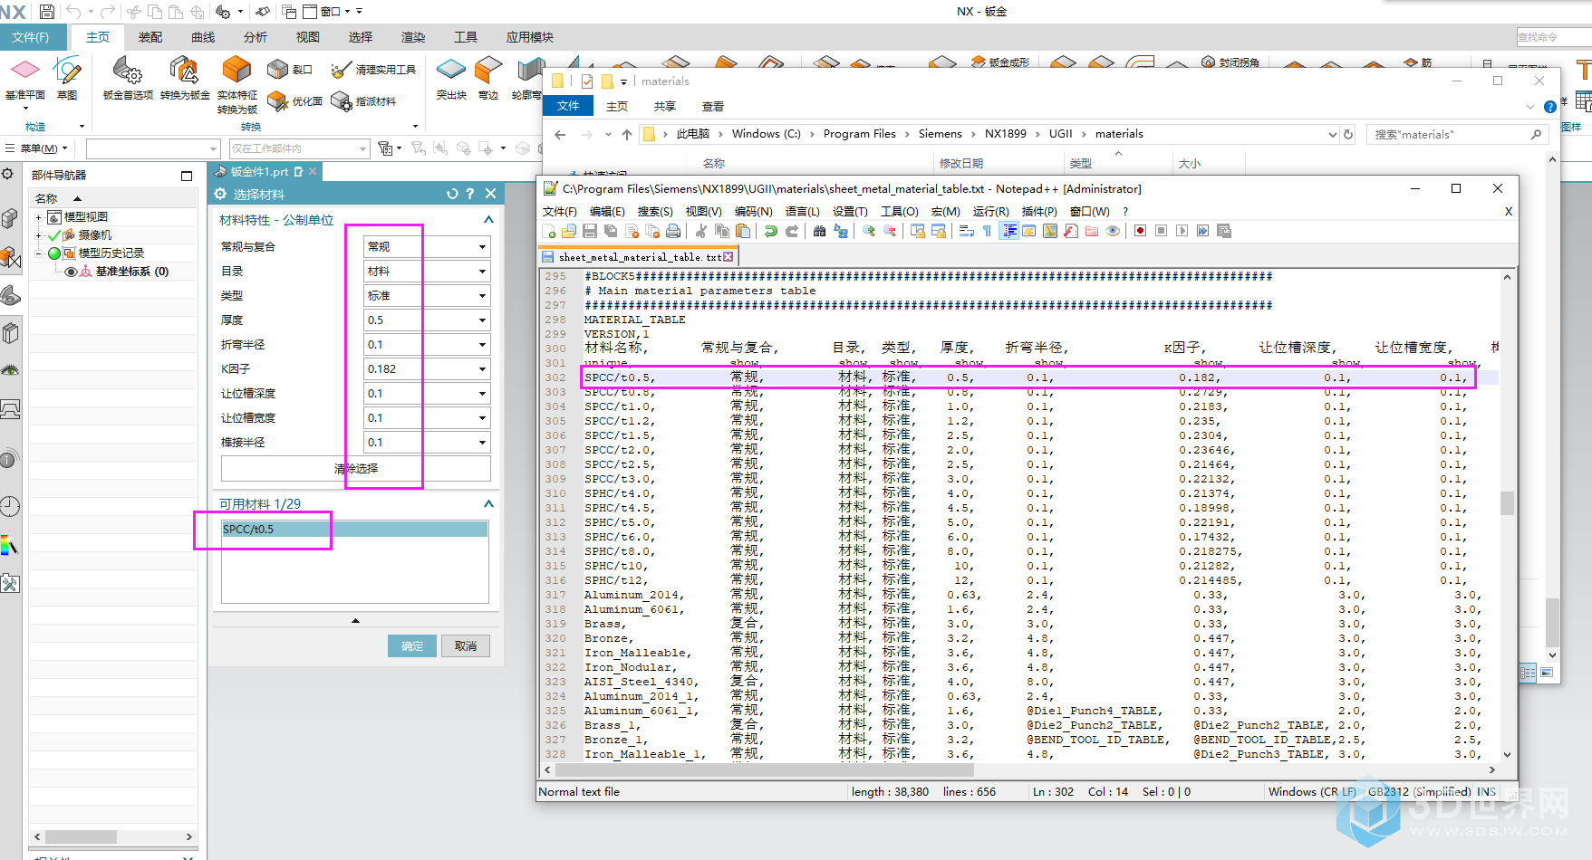Click the New file icon in Notepad++ toolbar
Image resolution: width=1592 pixels, height=860 pixels.
pyautogui.click(x=548, y=231)
